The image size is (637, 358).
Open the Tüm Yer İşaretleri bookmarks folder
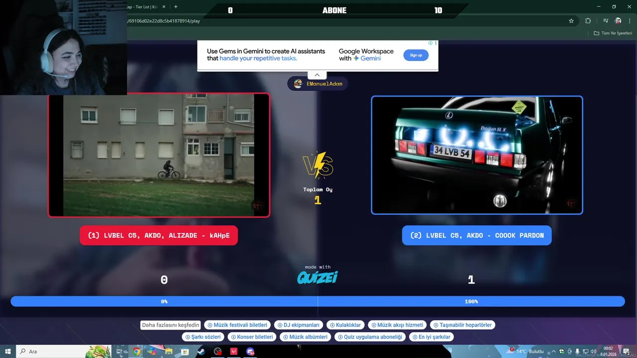pos(613,33)
